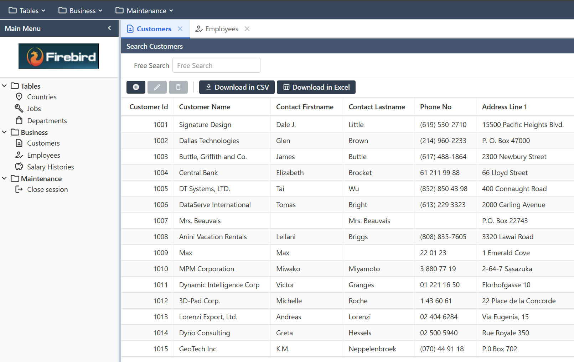This screenshot has height=362, width=574.
Task: Open the Maintenance top menu dropdown
Action: [144, 11]
